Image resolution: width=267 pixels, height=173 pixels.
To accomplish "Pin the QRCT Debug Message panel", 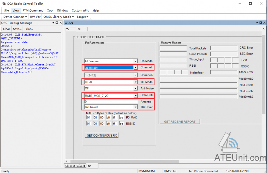I will click(x=53, y=23).
